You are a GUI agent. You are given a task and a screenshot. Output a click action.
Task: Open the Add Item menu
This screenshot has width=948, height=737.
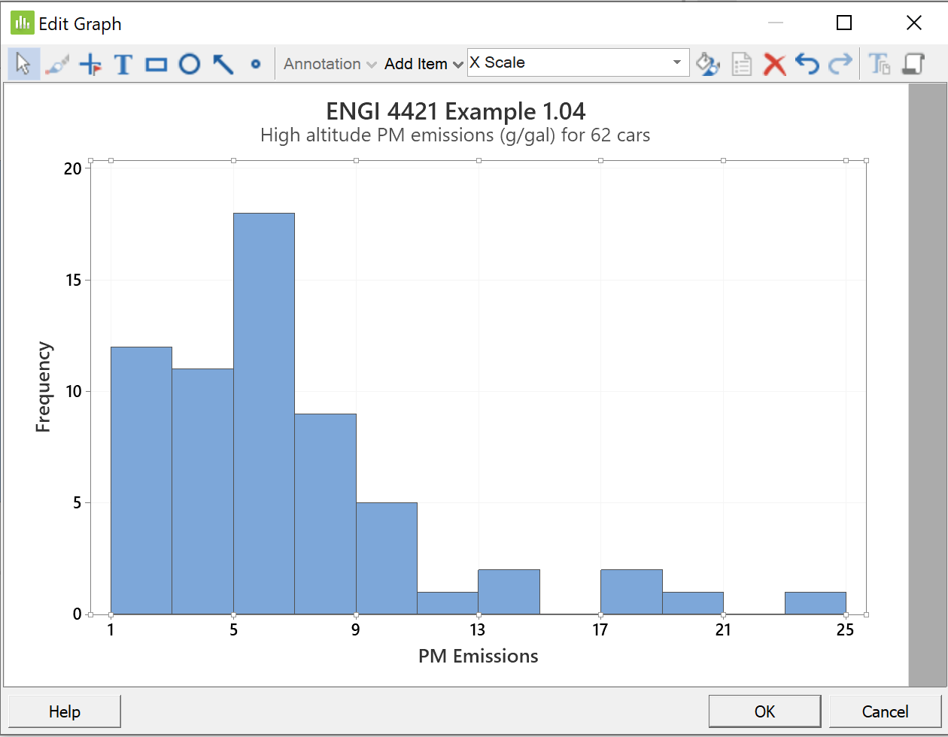424,64
